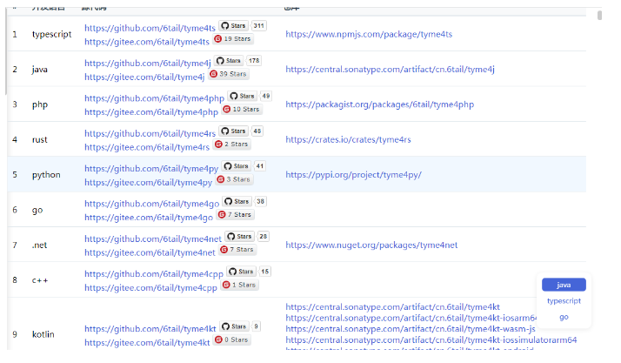The width and height of the screenshot is (621, 363).
Task: Open the GitHub tyme4rs repository link
Action: 150,133
